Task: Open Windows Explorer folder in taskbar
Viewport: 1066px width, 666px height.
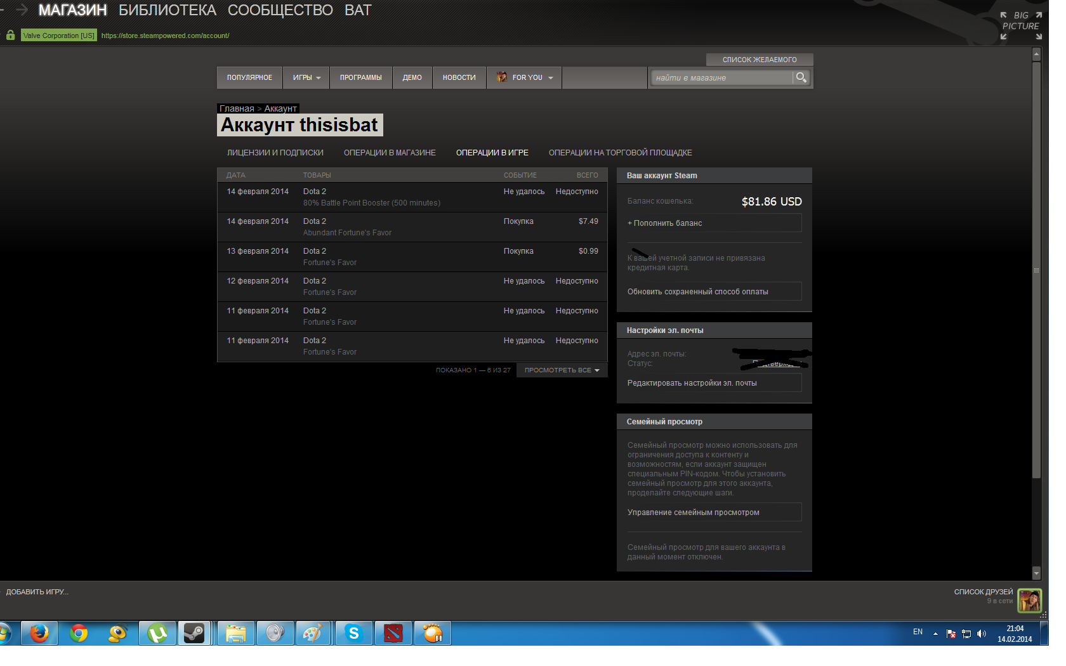Action: (236, 633)
